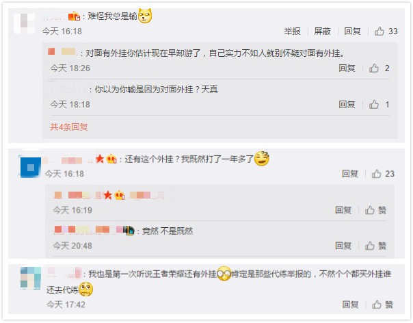Open the first commenter's avatar

(24, 23)
